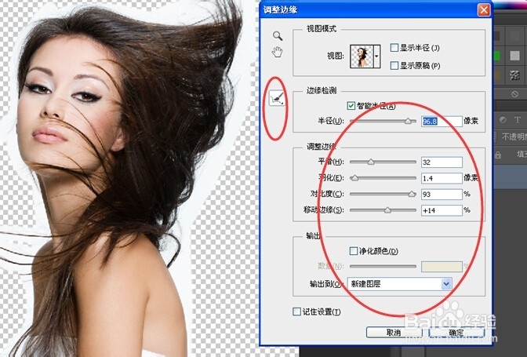Select the Refine Radius brush tool
527x357 pixels.
pos(277,99)
